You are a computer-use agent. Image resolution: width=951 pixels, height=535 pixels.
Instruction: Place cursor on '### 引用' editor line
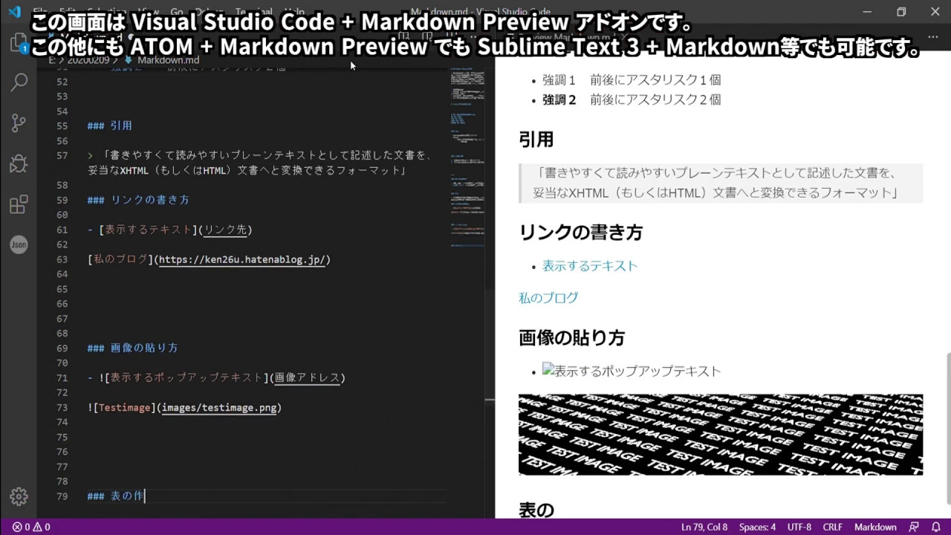[109, 126]
